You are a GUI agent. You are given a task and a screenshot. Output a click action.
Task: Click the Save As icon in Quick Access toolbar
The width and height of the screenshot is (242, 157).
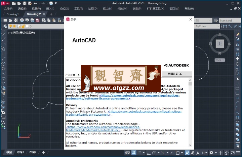[x=30, y=3]
